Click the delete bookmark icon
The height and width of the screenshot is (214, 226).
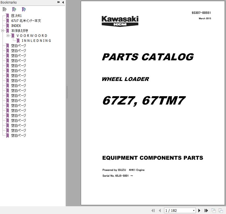coord(5,9)
